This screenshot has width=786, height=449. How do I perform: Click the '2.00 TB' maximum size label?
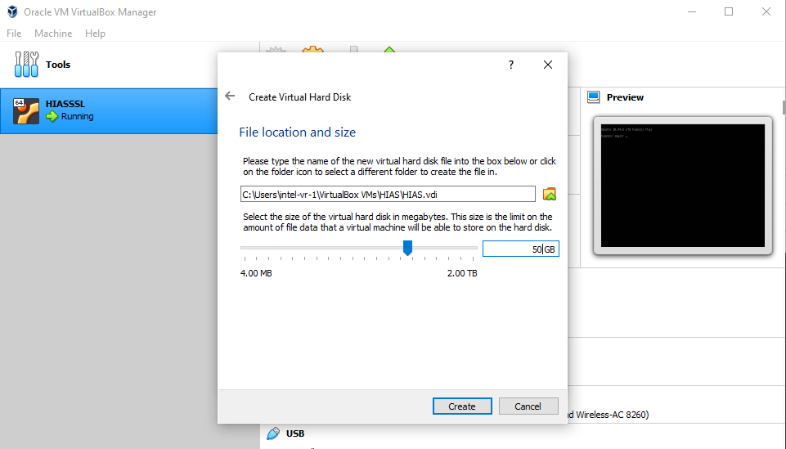(462, 273)
